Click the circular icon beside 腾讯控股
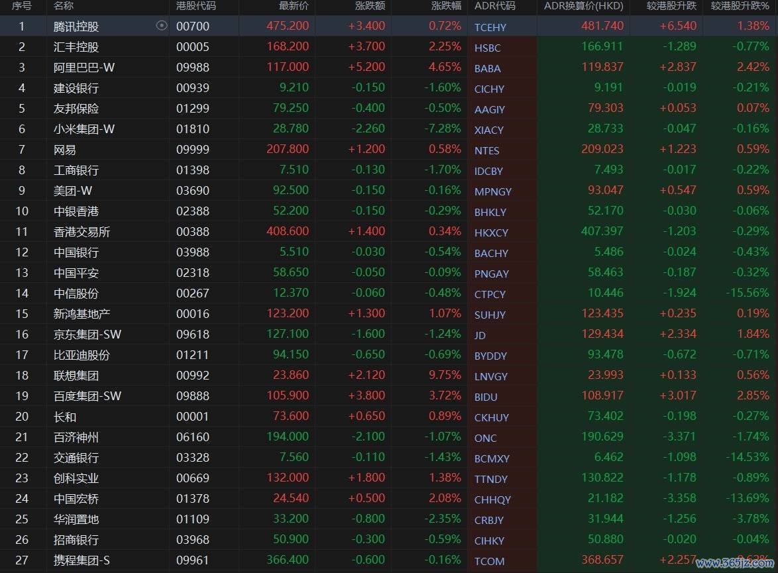The height and width of the screenshot is (573, 778). click(x=161, y=25)
